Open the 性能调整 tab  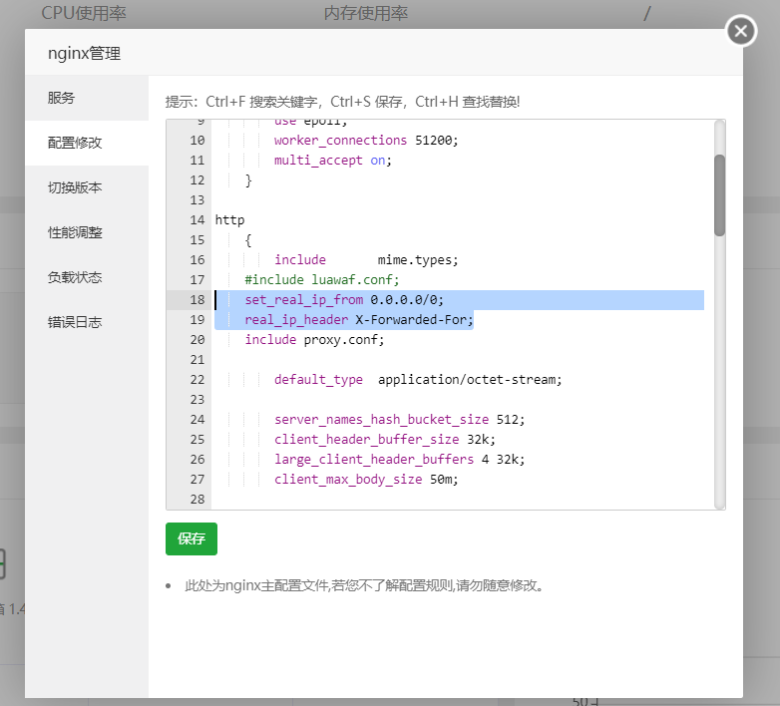point(87,232)
